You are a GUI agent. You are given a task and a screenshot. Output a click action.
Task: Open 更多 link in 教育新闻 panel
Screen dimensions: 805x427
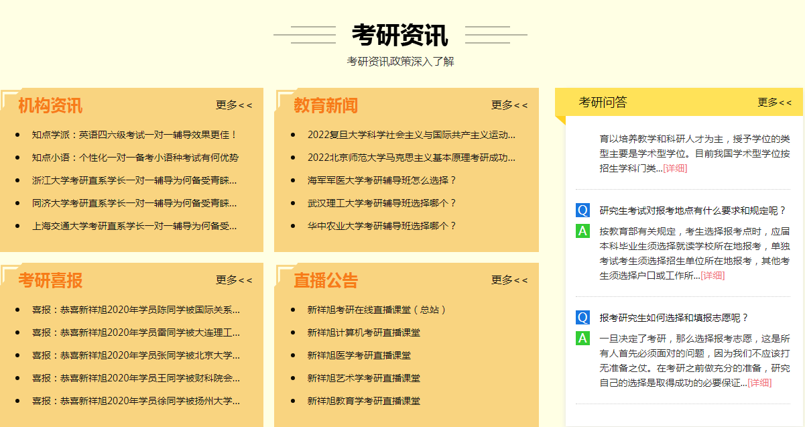click(x=509, y=105)
